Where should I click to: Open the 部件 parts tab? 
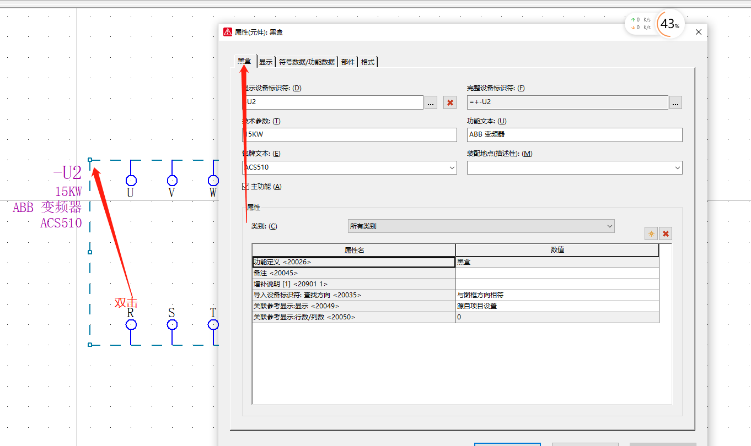click(347, 62)
